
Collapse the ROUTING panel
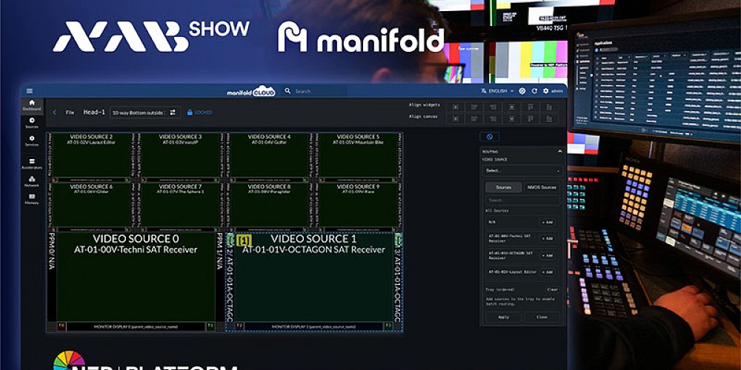click(x=560, y=152)
